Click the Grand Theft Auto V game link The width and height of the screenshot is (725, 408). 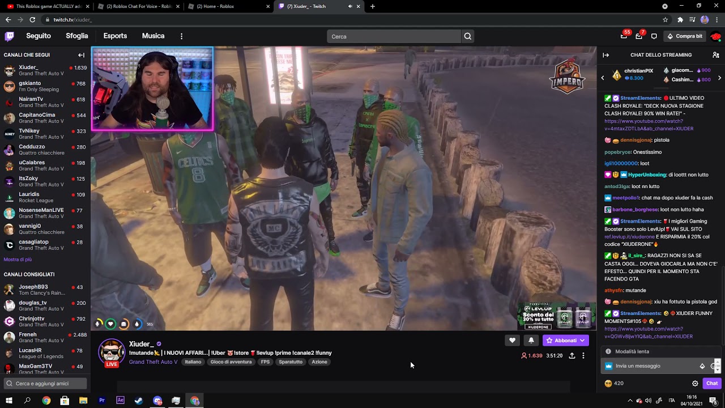click(x=153, y=362)
